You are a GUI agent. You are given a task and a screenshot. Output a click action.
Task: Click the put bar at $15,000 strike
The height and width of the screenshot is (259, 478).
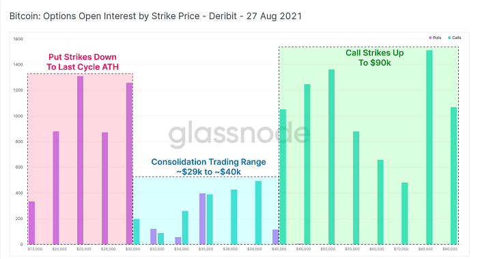click(x=31, y=223)
